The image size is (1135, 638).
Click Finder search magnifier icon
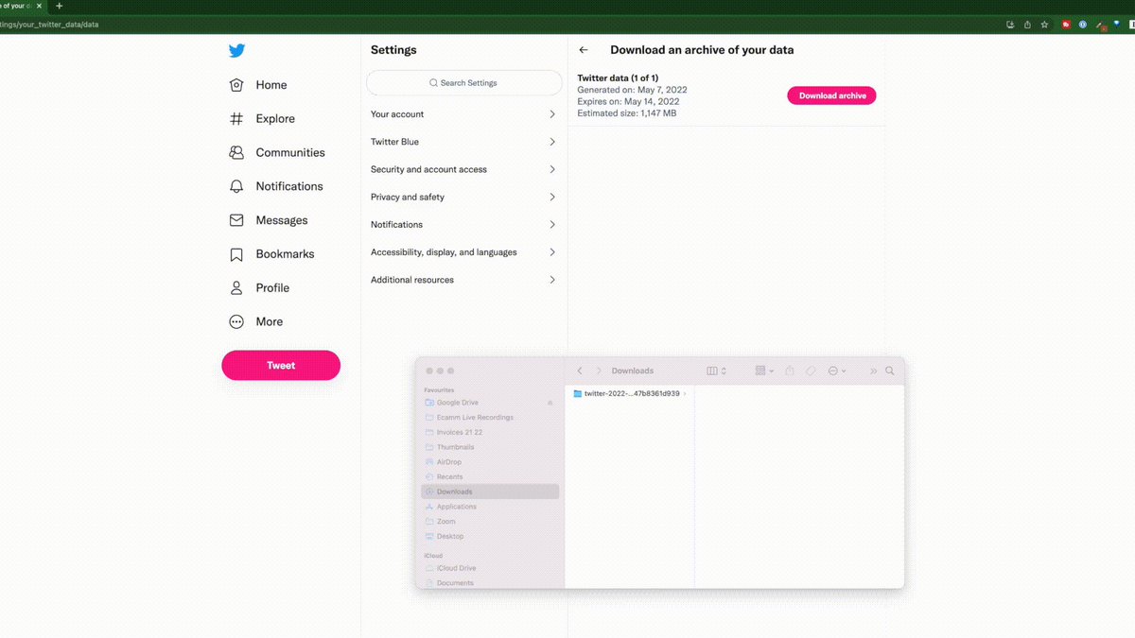click(x=890, y=371)
